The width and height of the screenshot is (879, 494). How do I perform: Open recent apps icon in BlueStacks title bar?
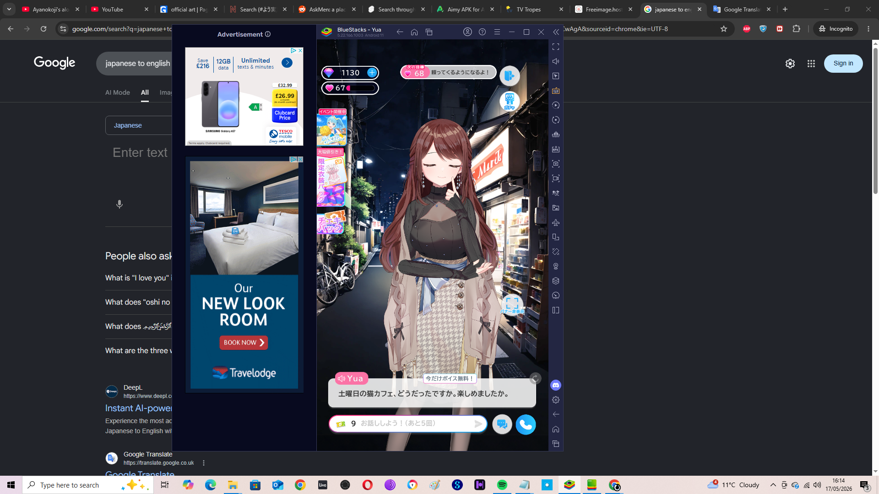429,32
